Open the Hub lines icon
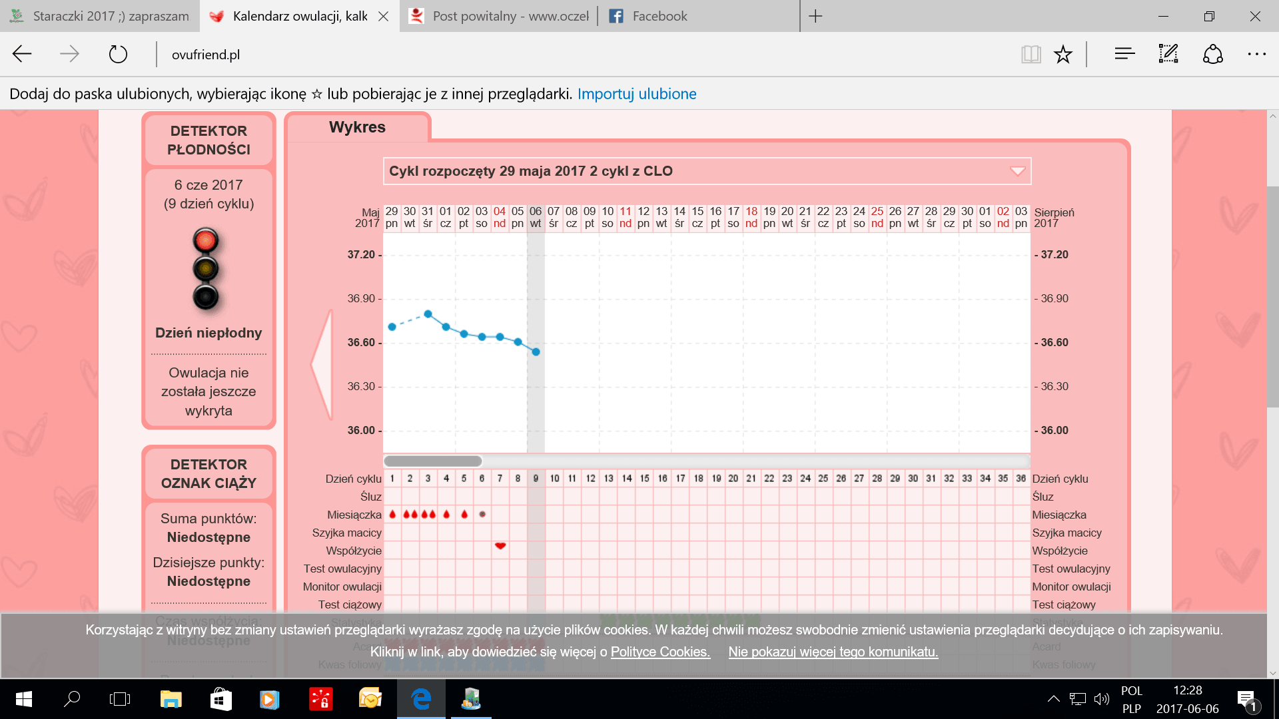This screenshot has height=719, width=1279. click(1124, 54)
